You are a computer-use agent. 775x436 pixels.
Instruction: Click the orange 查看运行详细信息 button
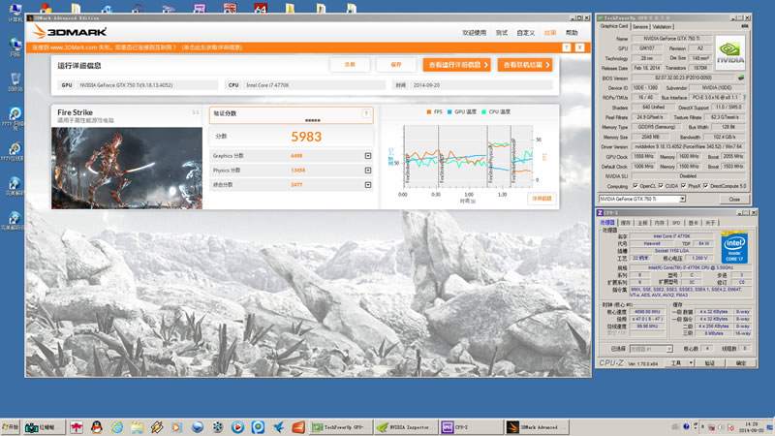click(454, 65)
